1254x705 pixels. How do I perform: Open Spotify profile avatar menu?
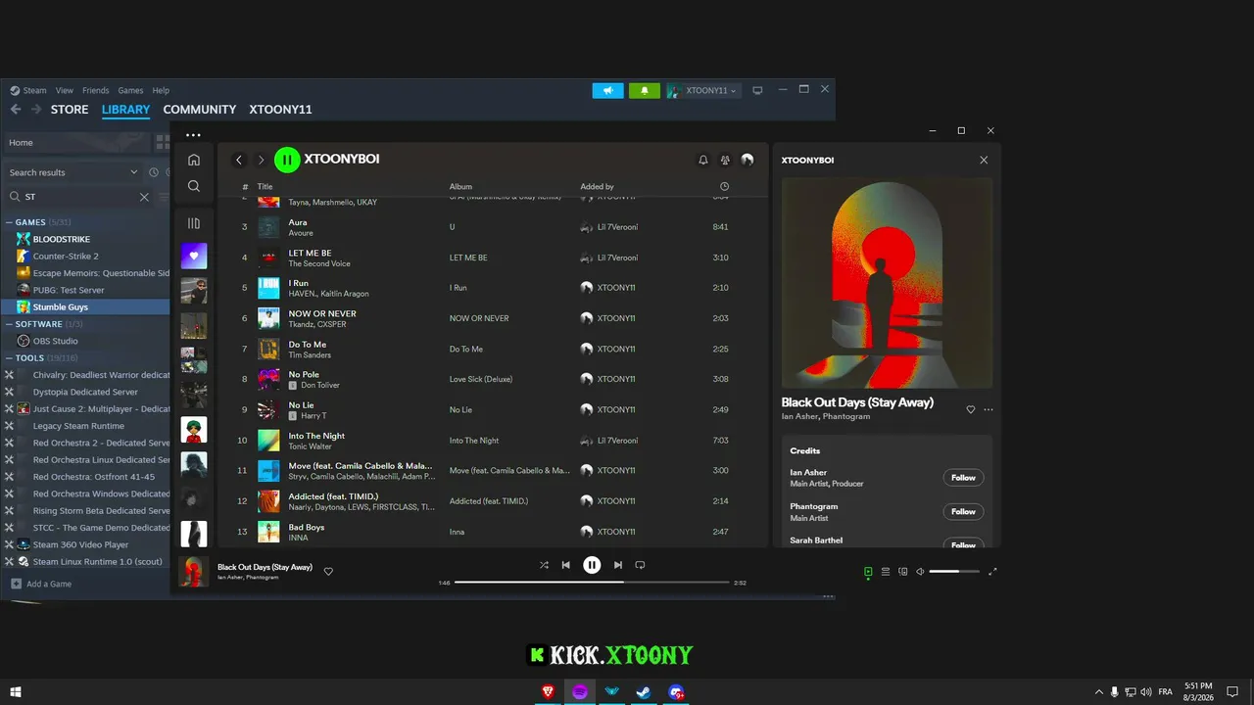[x=748, y=160]
